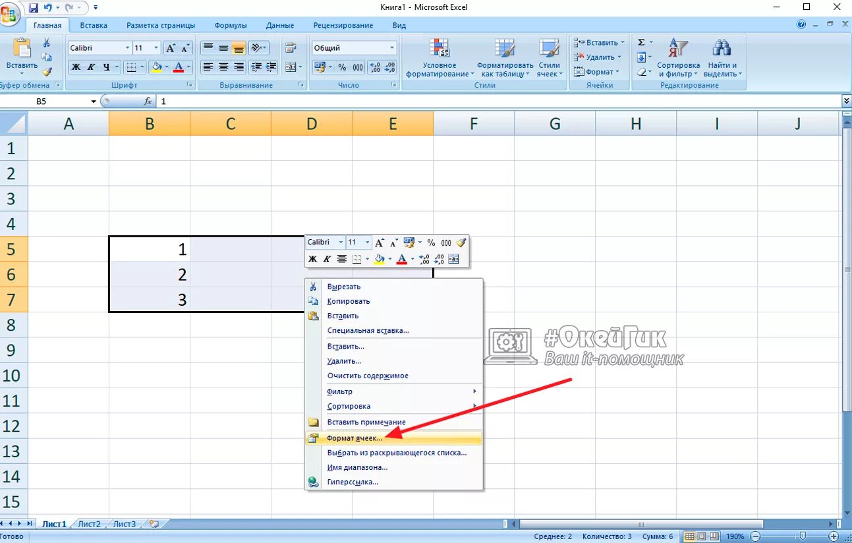Switch to Normal view in status bar

tap(689, 537)
